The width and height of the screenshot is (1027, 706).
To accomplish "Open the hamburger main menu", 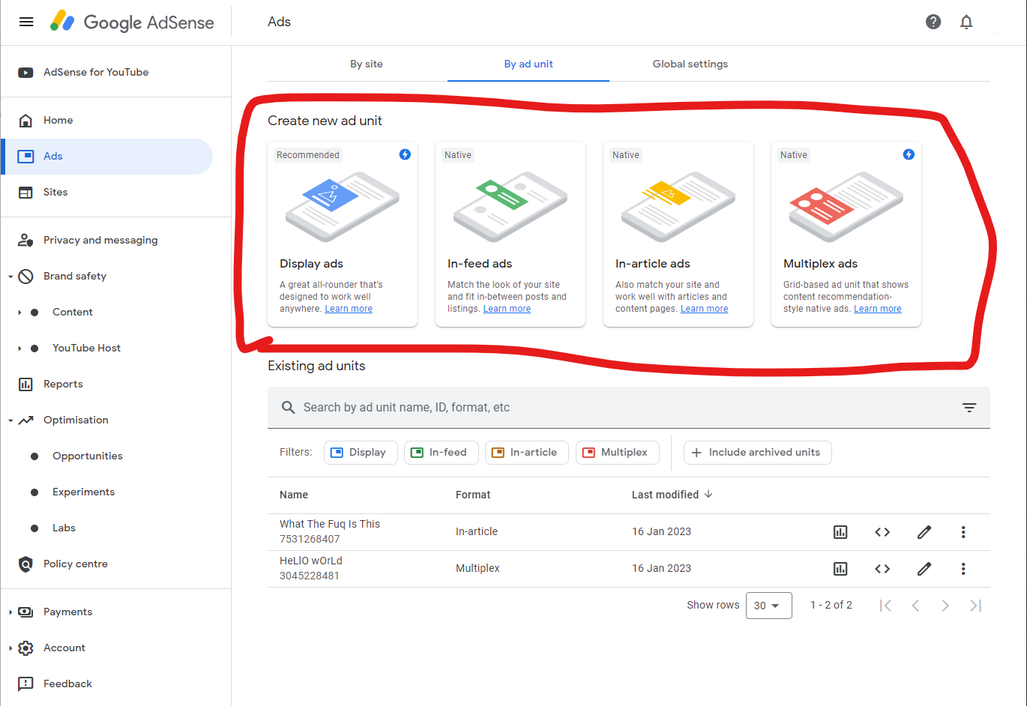I will [x=26, y=22].
